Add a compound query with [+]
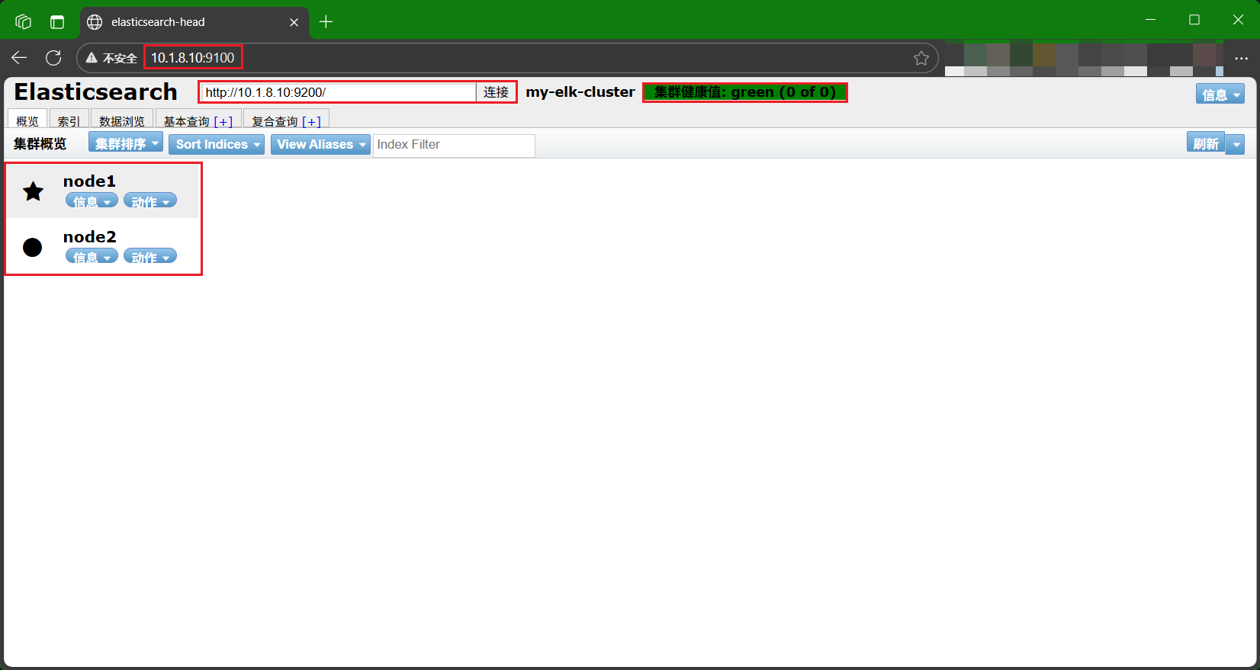The height and width of the screenshot is (670, 1260). pos(311,122)
